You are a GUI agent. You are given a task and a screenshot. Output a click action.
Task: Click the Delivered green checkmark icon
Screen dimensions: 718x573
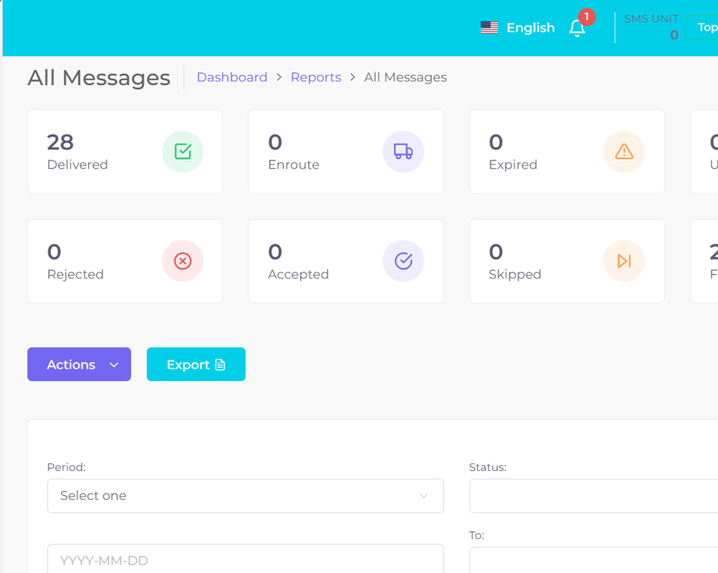pos(182,152)
